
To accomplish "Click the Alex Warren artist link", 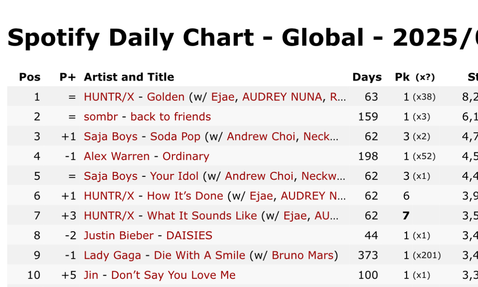I will coord(116,156).
